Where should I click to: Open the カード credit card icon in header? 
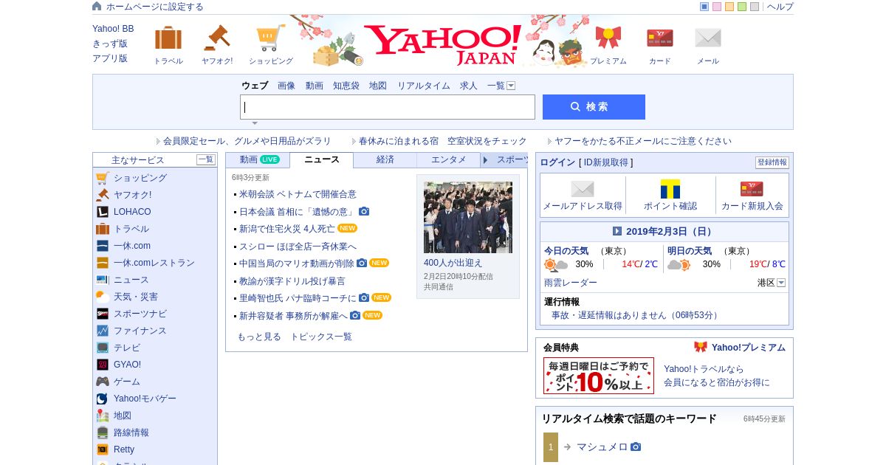point(660,38)
